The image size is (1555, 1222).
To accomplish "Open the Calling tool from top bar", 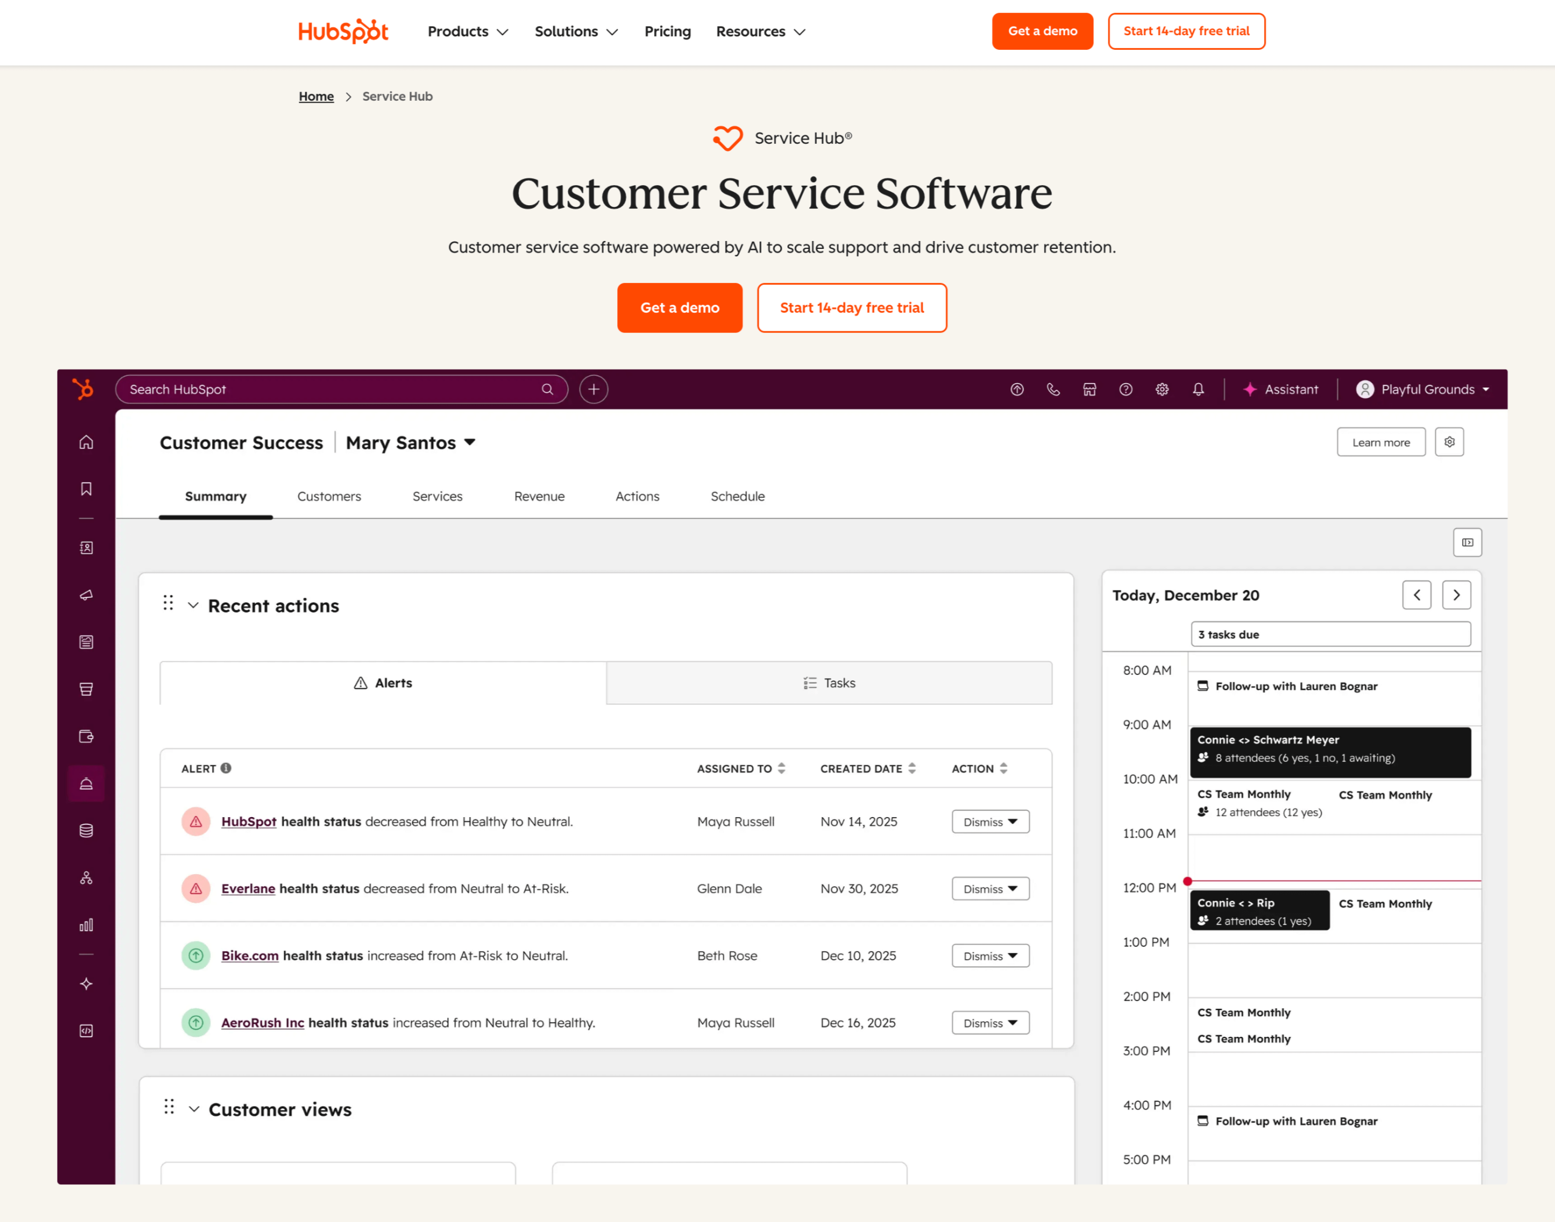I will (1053, 389).
